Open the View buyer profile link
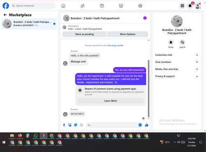The height and width of the screenshot is (152, 206). pyautogui.click(x=115, y=45)
